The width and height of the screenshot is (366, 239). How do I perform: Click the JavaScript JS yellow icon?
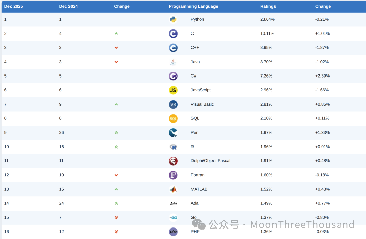click(x=173, y=90)
